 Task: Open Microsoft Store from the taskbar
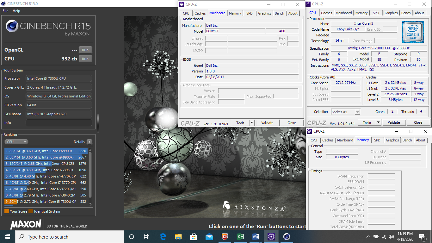(x=194, y=237)
